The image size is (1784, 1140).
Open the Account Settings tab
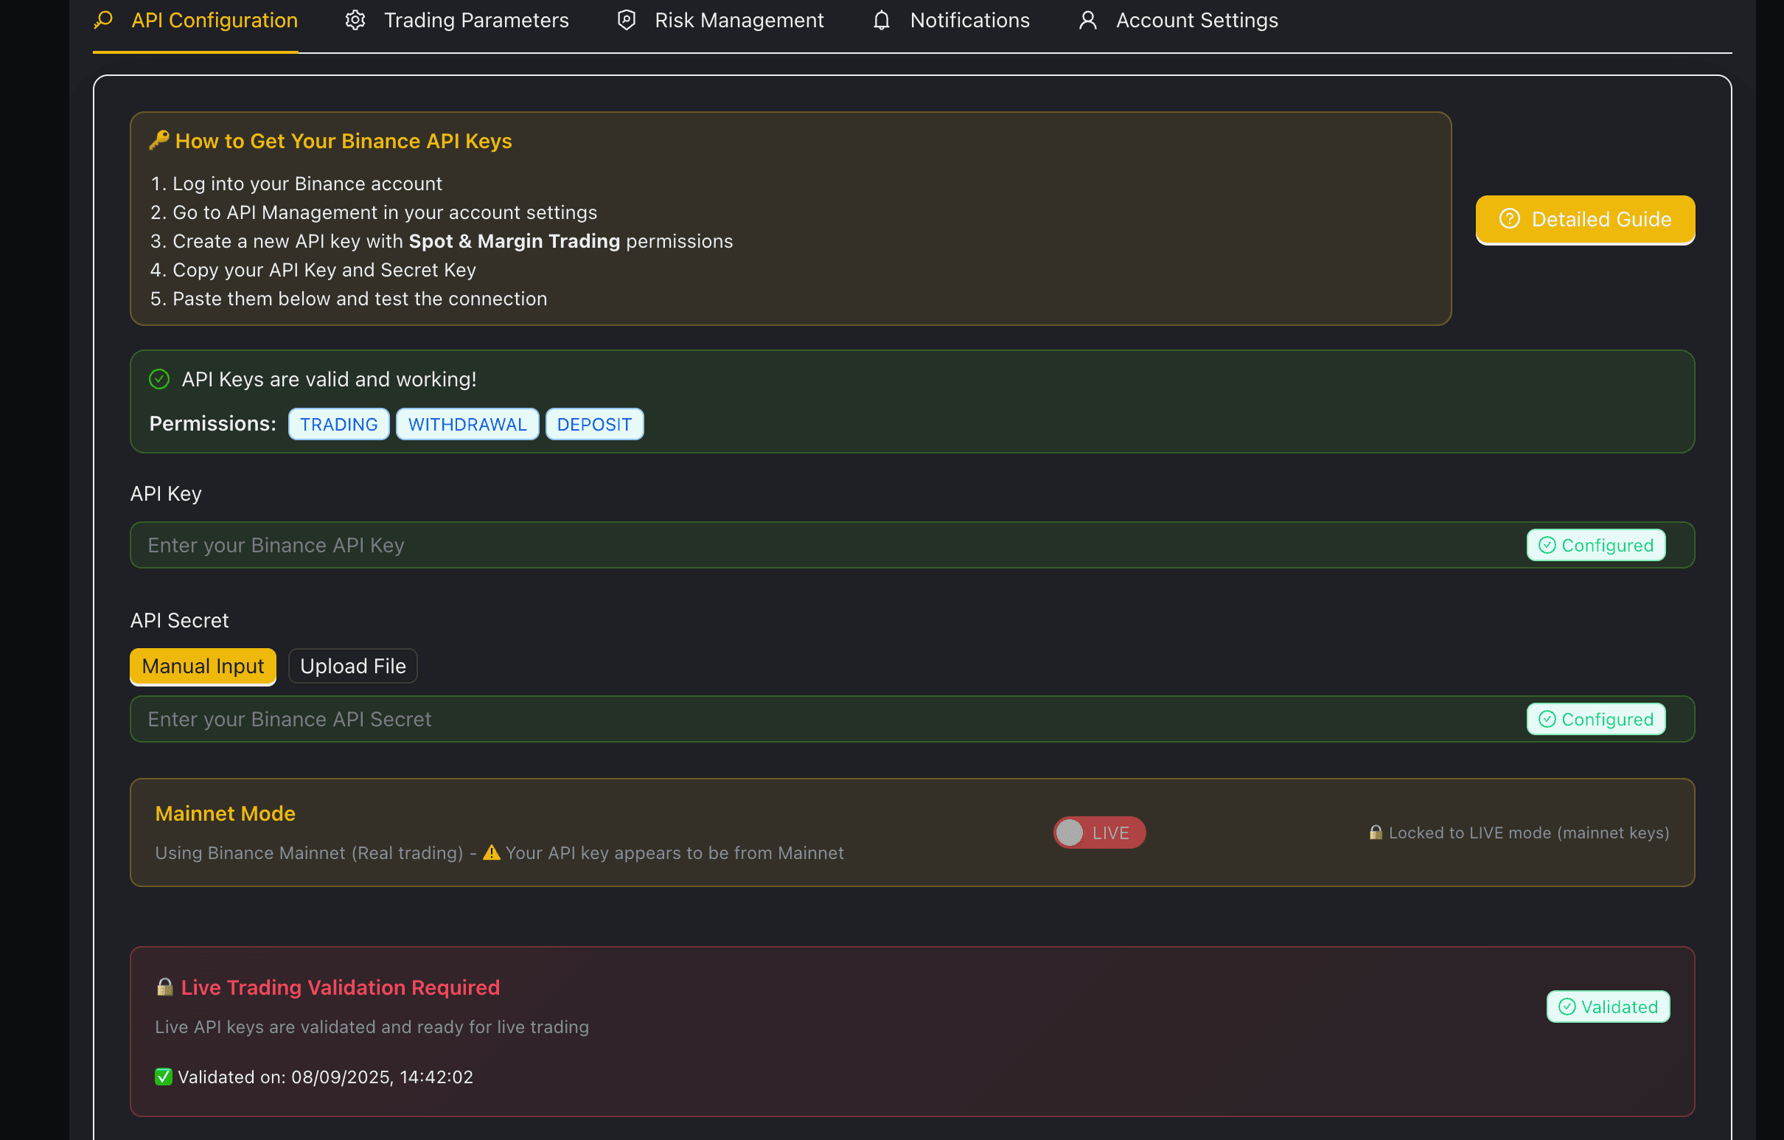pyautogui.click(x=1178, y=21)
